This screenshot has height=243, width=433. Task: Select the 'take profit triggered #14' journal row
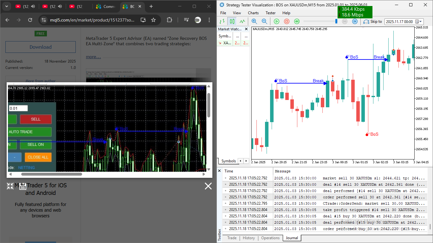click(x=325, y=210)
